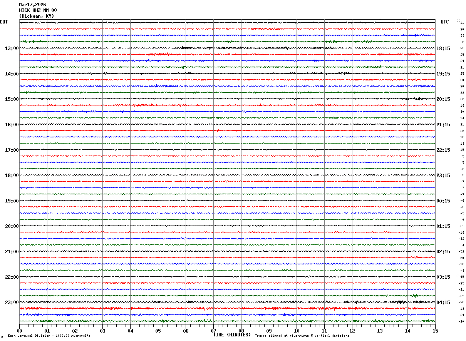Select the 02:15 UTC time label
This screenshot has width=466, height=341.
(x=443, y=252)
